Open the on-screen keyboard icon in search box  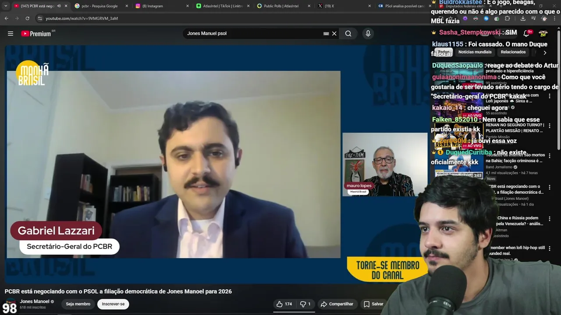pos(326,33)
